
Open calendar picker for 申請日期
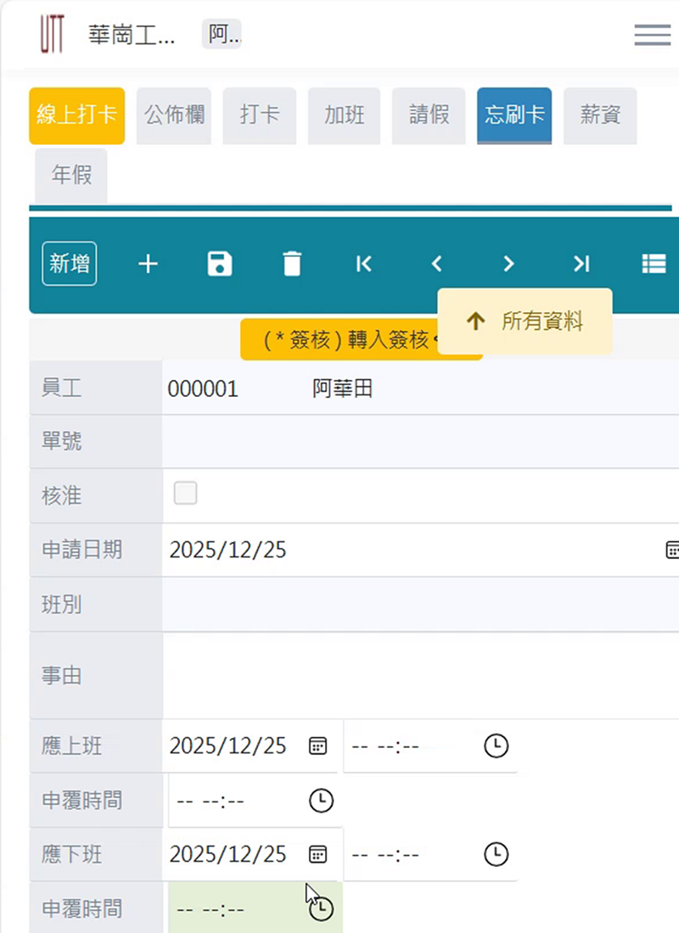672,550
